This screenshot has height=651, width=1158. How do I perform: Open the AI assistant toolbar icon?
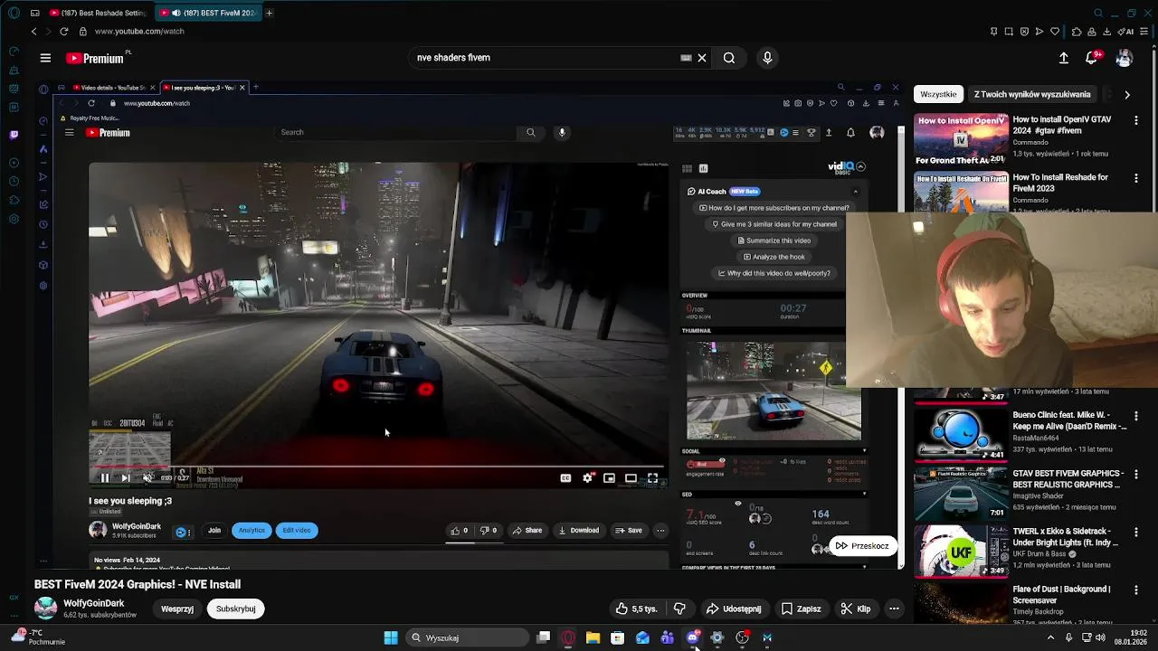1127,32
